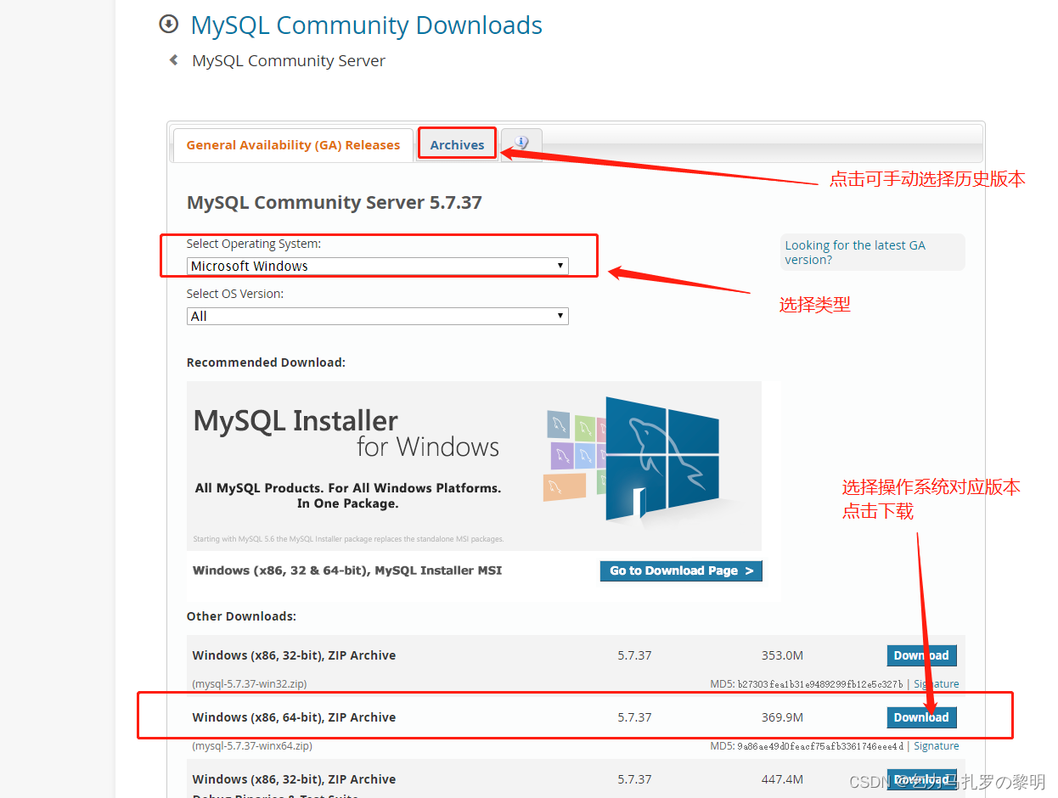The height and width of the screenshot is (798, 1058).
Task: Click the back chevron before MySQL Community Server
Action: 174,60
